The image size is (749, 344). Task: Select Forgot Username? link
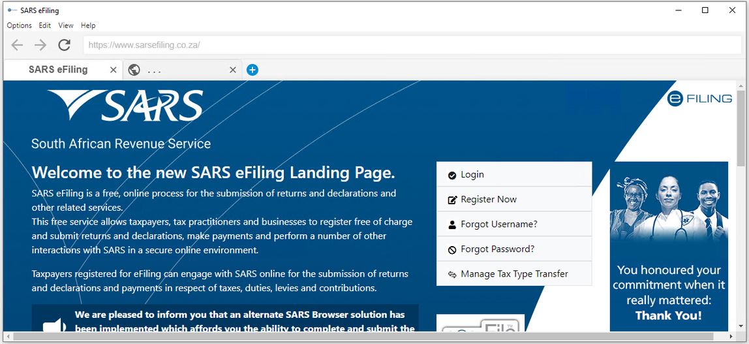pyautogui.click(x=514, y=224)
